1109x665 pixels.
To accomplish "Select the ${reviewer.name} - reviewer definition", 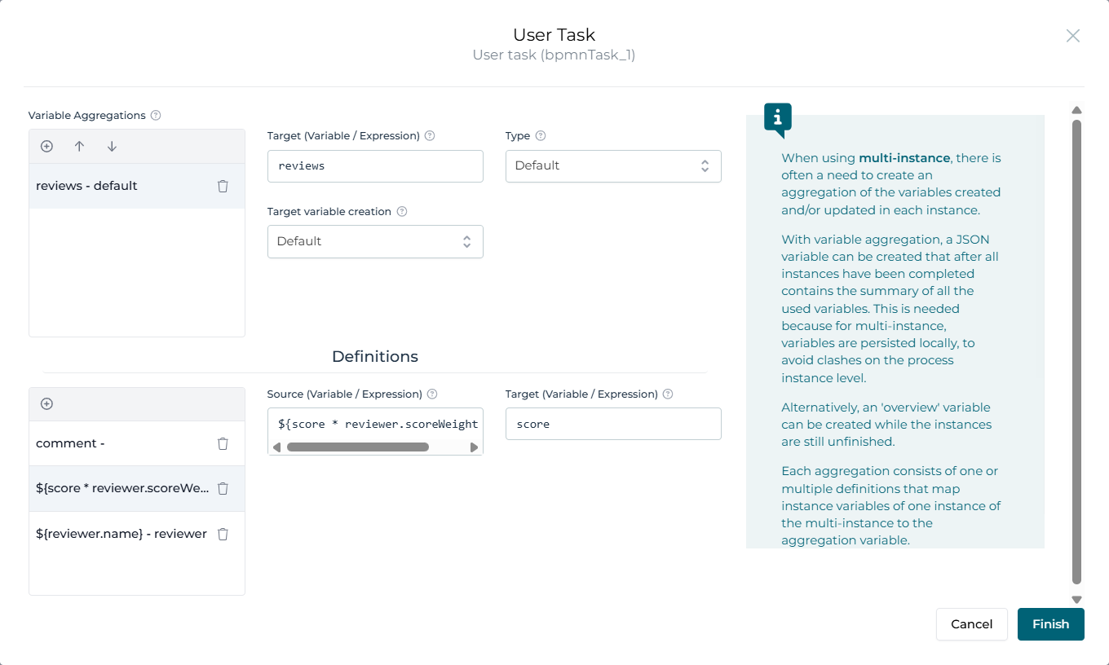I will click(x=121, y=534).
